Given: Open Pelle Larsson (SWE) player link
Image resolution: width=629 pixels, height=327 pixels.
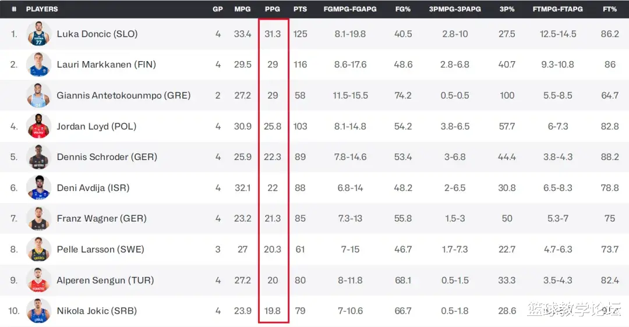Looking at the screenshot, I should click(x=100, y=249).
